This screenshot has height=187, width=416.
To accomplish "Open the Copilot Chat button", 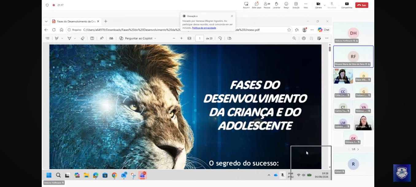I will pos(324,30).
